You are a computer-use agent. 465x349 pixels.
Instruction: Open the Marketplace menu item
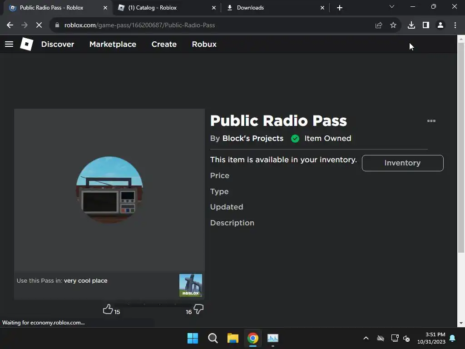click(x=113, y=44)
